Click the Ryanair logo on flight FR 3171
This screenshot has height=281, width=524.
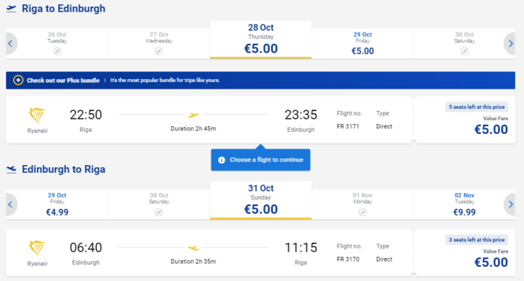(x=37, y=116)
